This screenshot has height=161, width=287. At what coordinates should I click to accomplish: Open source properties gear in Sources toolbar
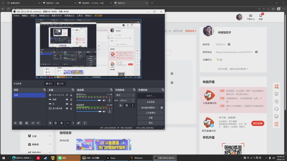point(61,123)
